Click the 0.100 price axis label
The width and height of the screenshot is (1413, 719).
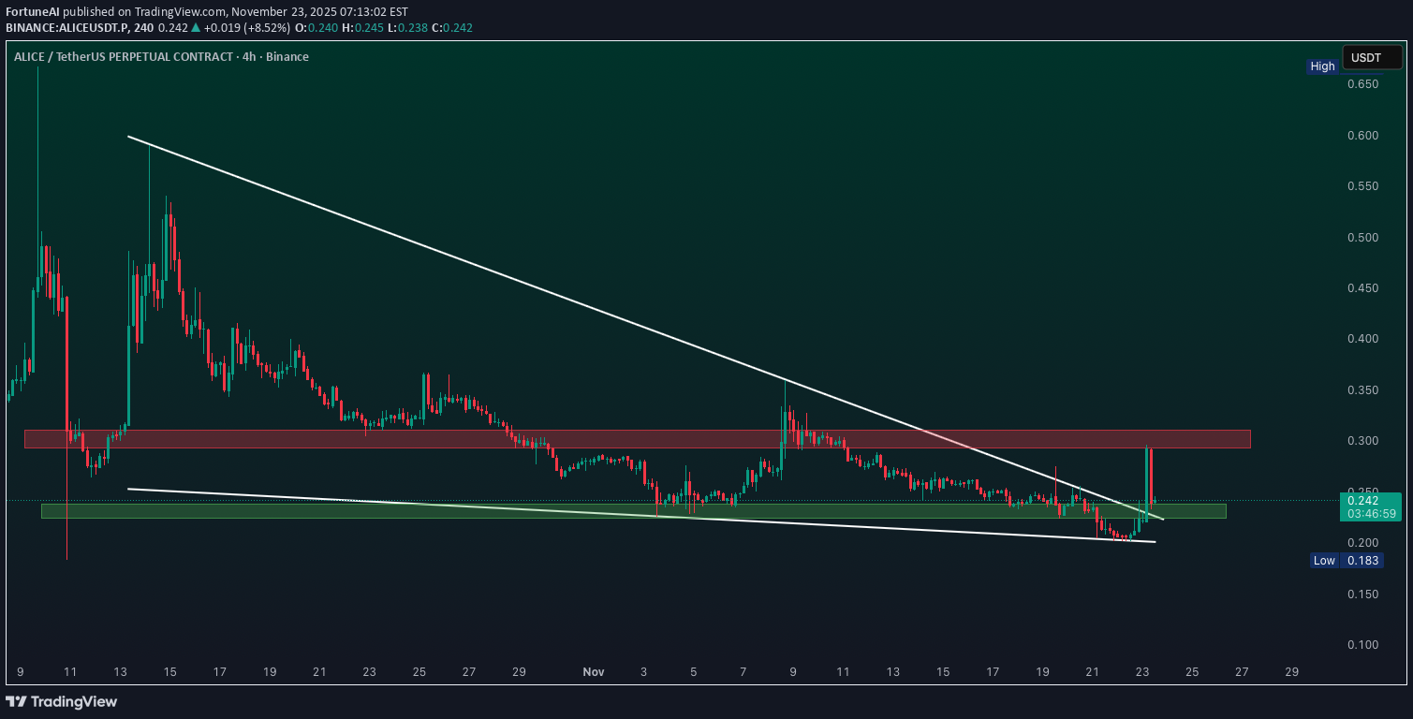[1362, 644]
